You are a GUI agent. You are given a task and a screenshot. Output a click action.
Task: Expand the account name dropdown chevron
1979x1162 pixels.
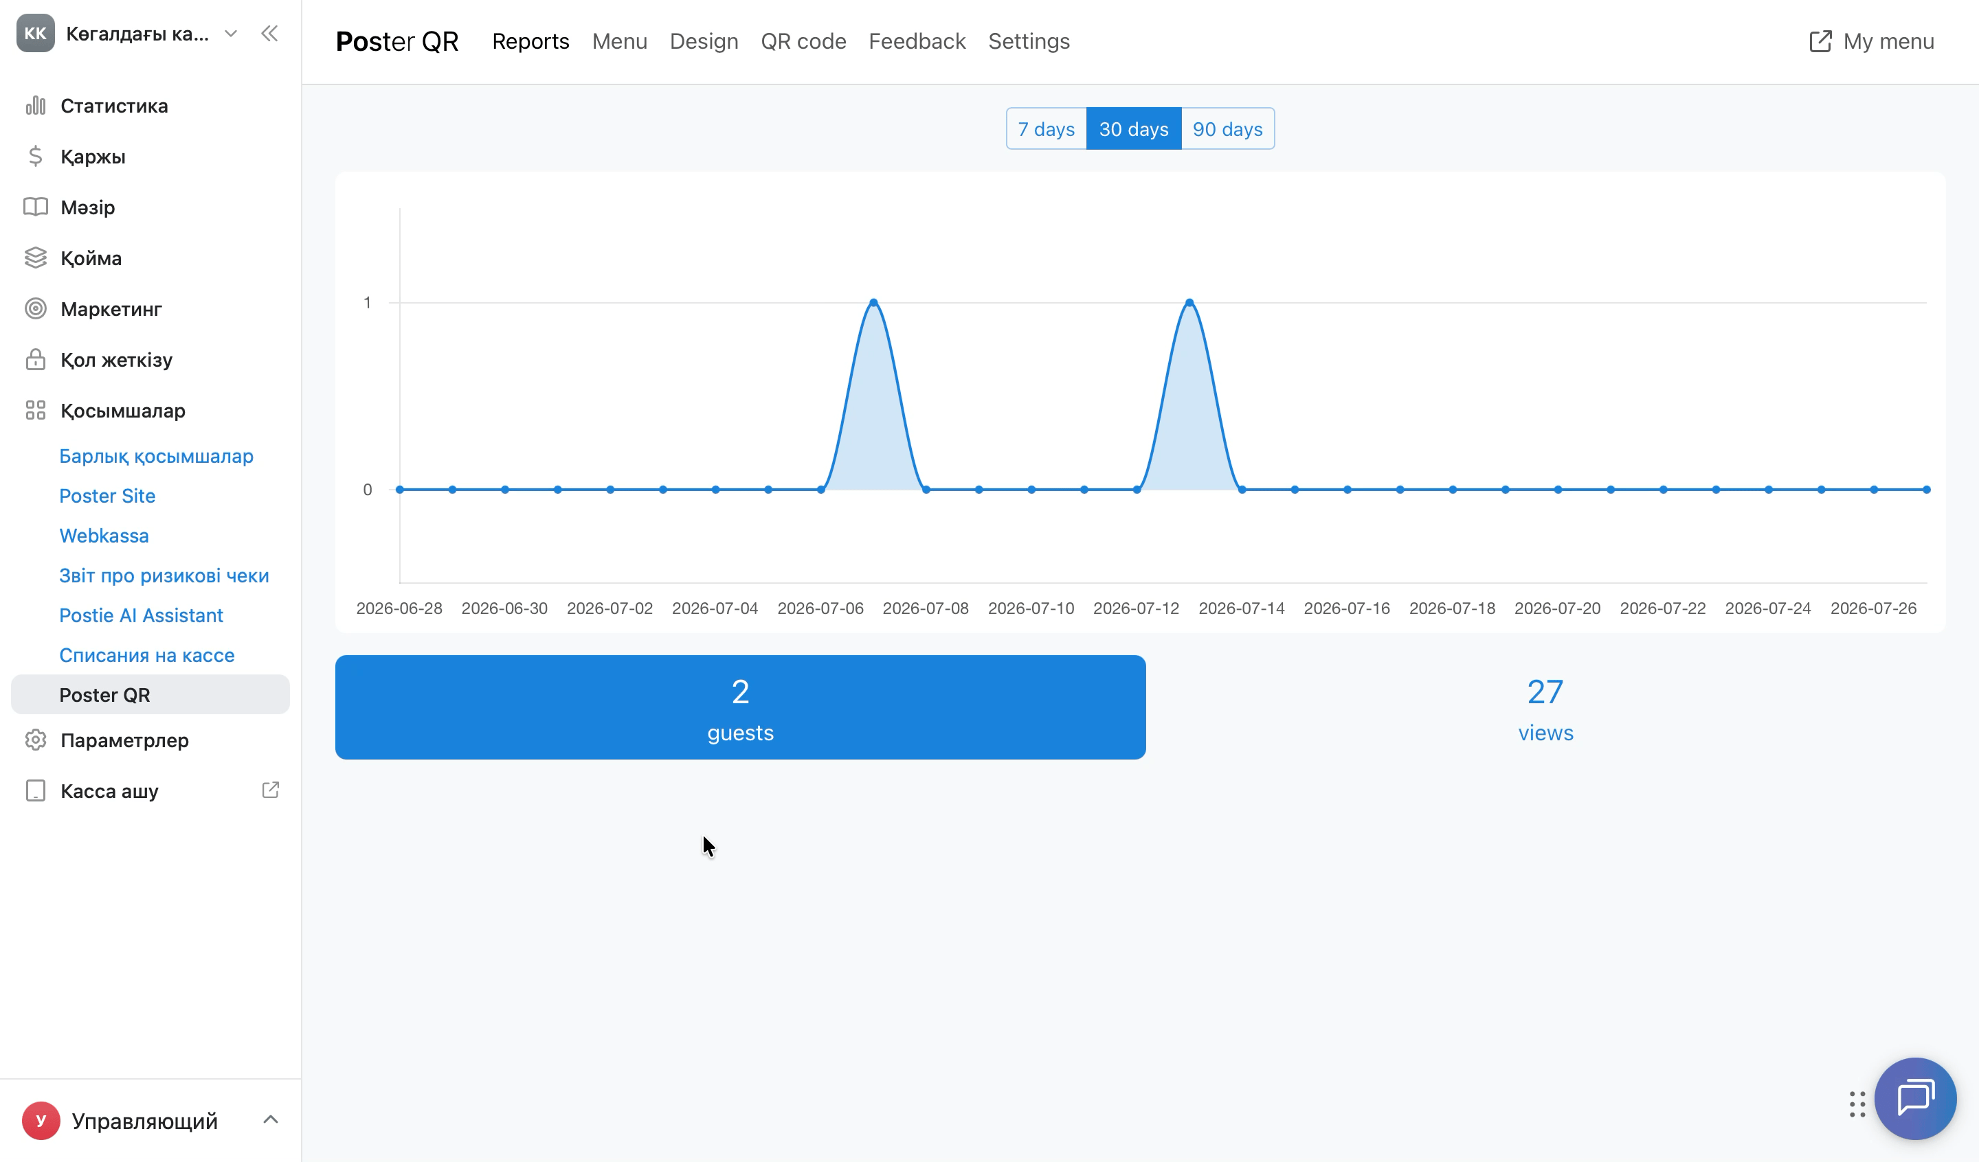point(231,33)
